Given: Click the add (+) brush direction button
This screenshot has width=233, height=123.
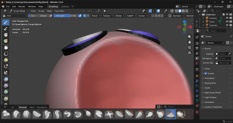Looking at the screenshot, I should click(85, 16).
